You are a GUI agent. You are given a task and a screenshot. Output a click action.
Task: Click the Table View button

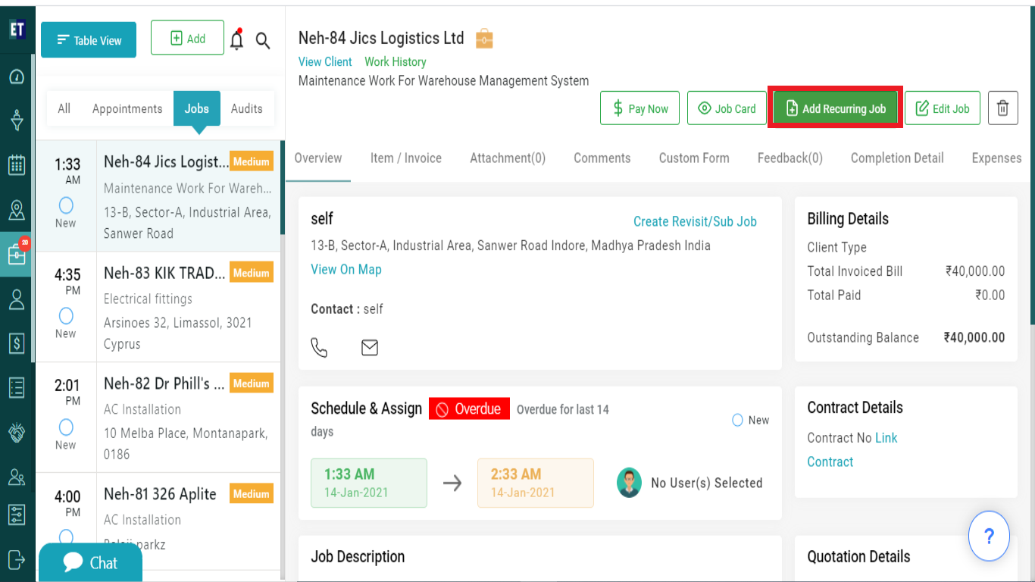click(89, 39)
